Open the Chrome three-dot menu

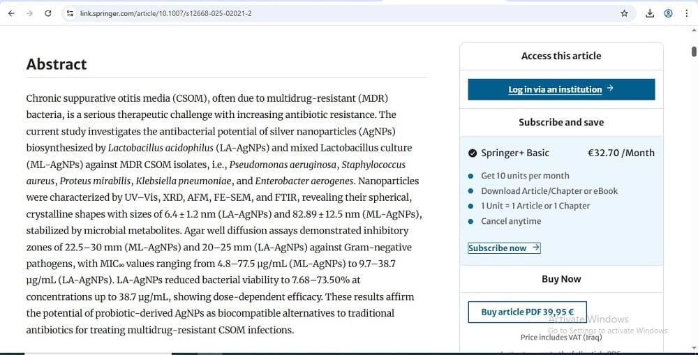686,13
